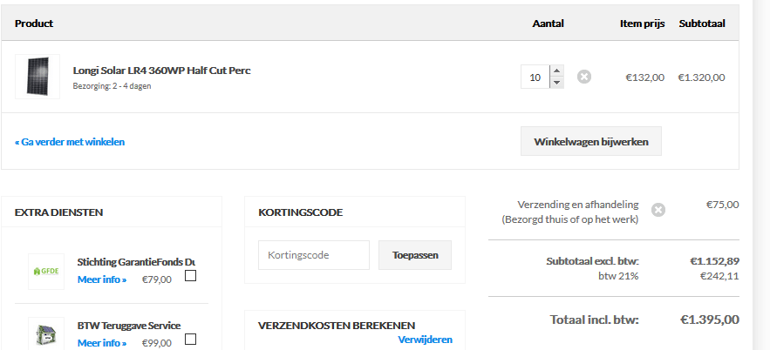
Task: Select the shipping cost €75,00
Action: point(722,205)
